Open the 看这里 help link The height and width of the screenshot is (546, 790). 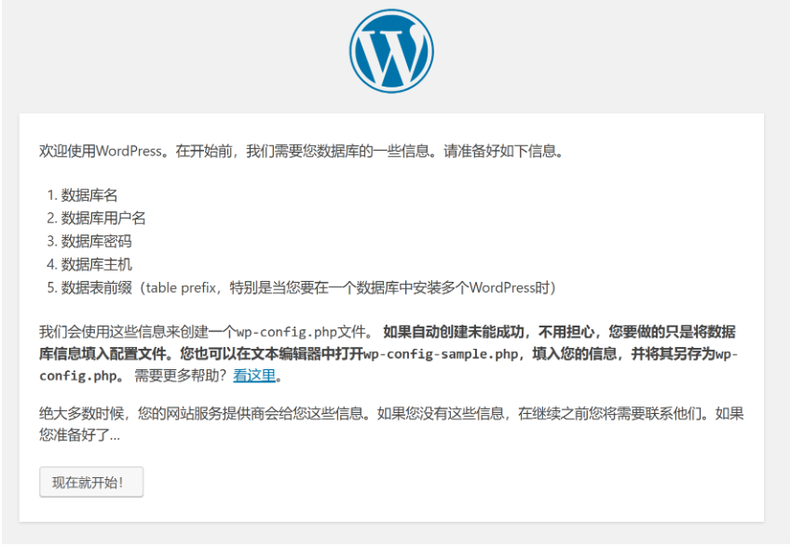click(x=254, y=376)
